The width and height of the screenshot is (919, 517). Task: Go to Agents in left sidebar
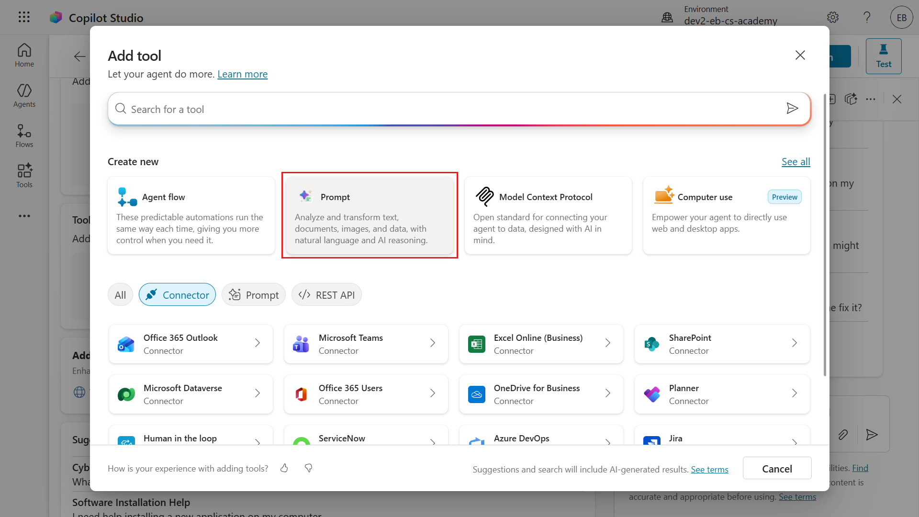(x=24, y=96)
